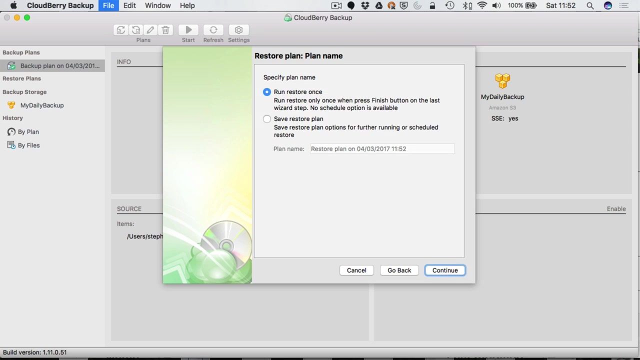The height and width of the screenshot is (360, 640).
Task: Click the Go Back button
Action: 399,270
